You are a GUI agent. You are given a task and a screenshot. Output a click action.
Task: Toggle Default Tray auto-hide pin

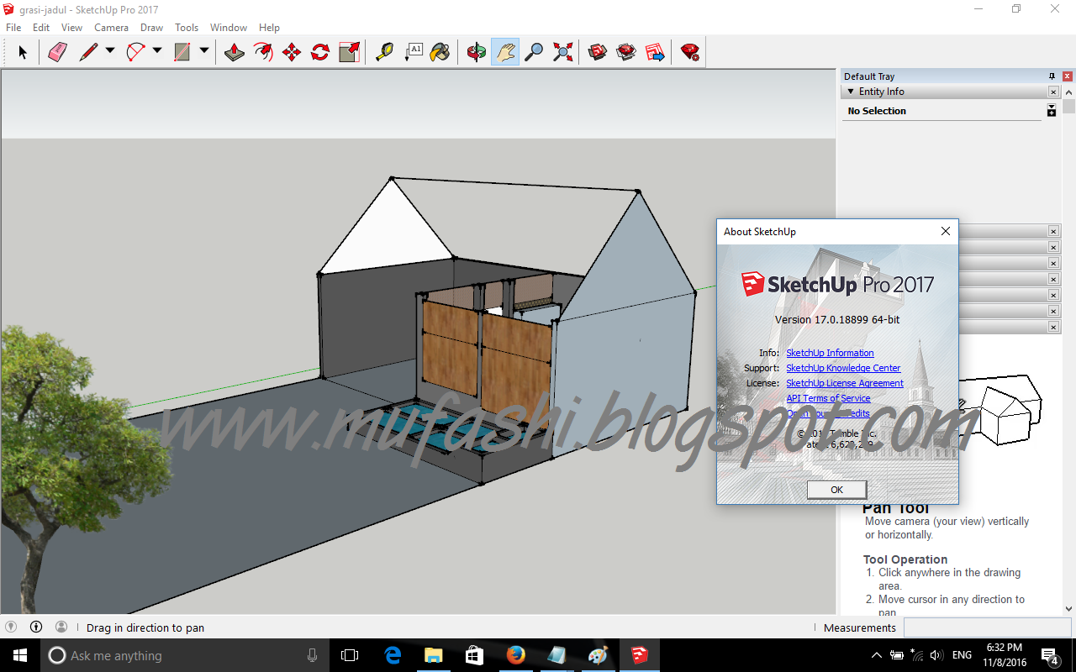pos(1052,76)
